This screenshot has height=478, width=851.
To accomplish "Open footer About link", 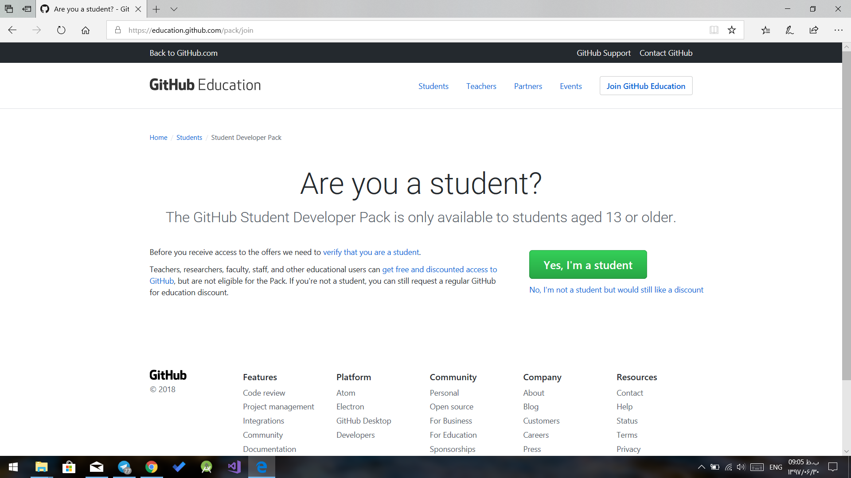I will pos(534,393).
